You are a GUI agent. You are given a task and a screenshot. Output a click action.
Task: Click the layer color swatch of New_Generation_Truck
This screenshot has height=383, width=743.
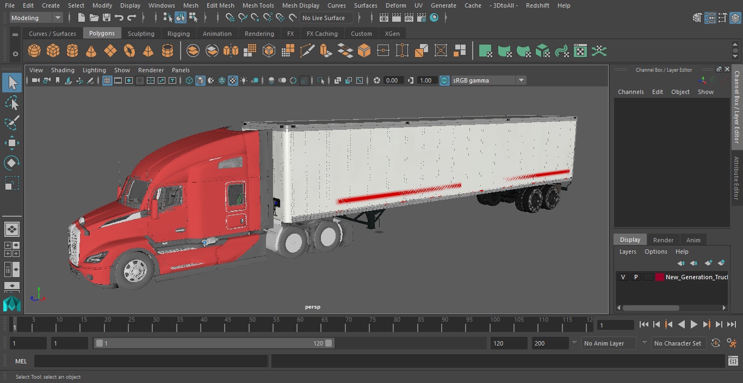[x=660, y=277]
